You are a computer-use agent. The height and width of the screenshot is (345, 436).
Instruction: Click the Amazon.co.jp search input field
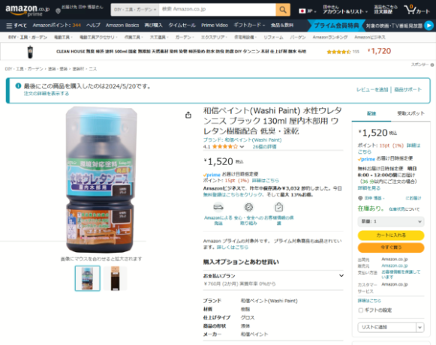click(x=218, y=10)
